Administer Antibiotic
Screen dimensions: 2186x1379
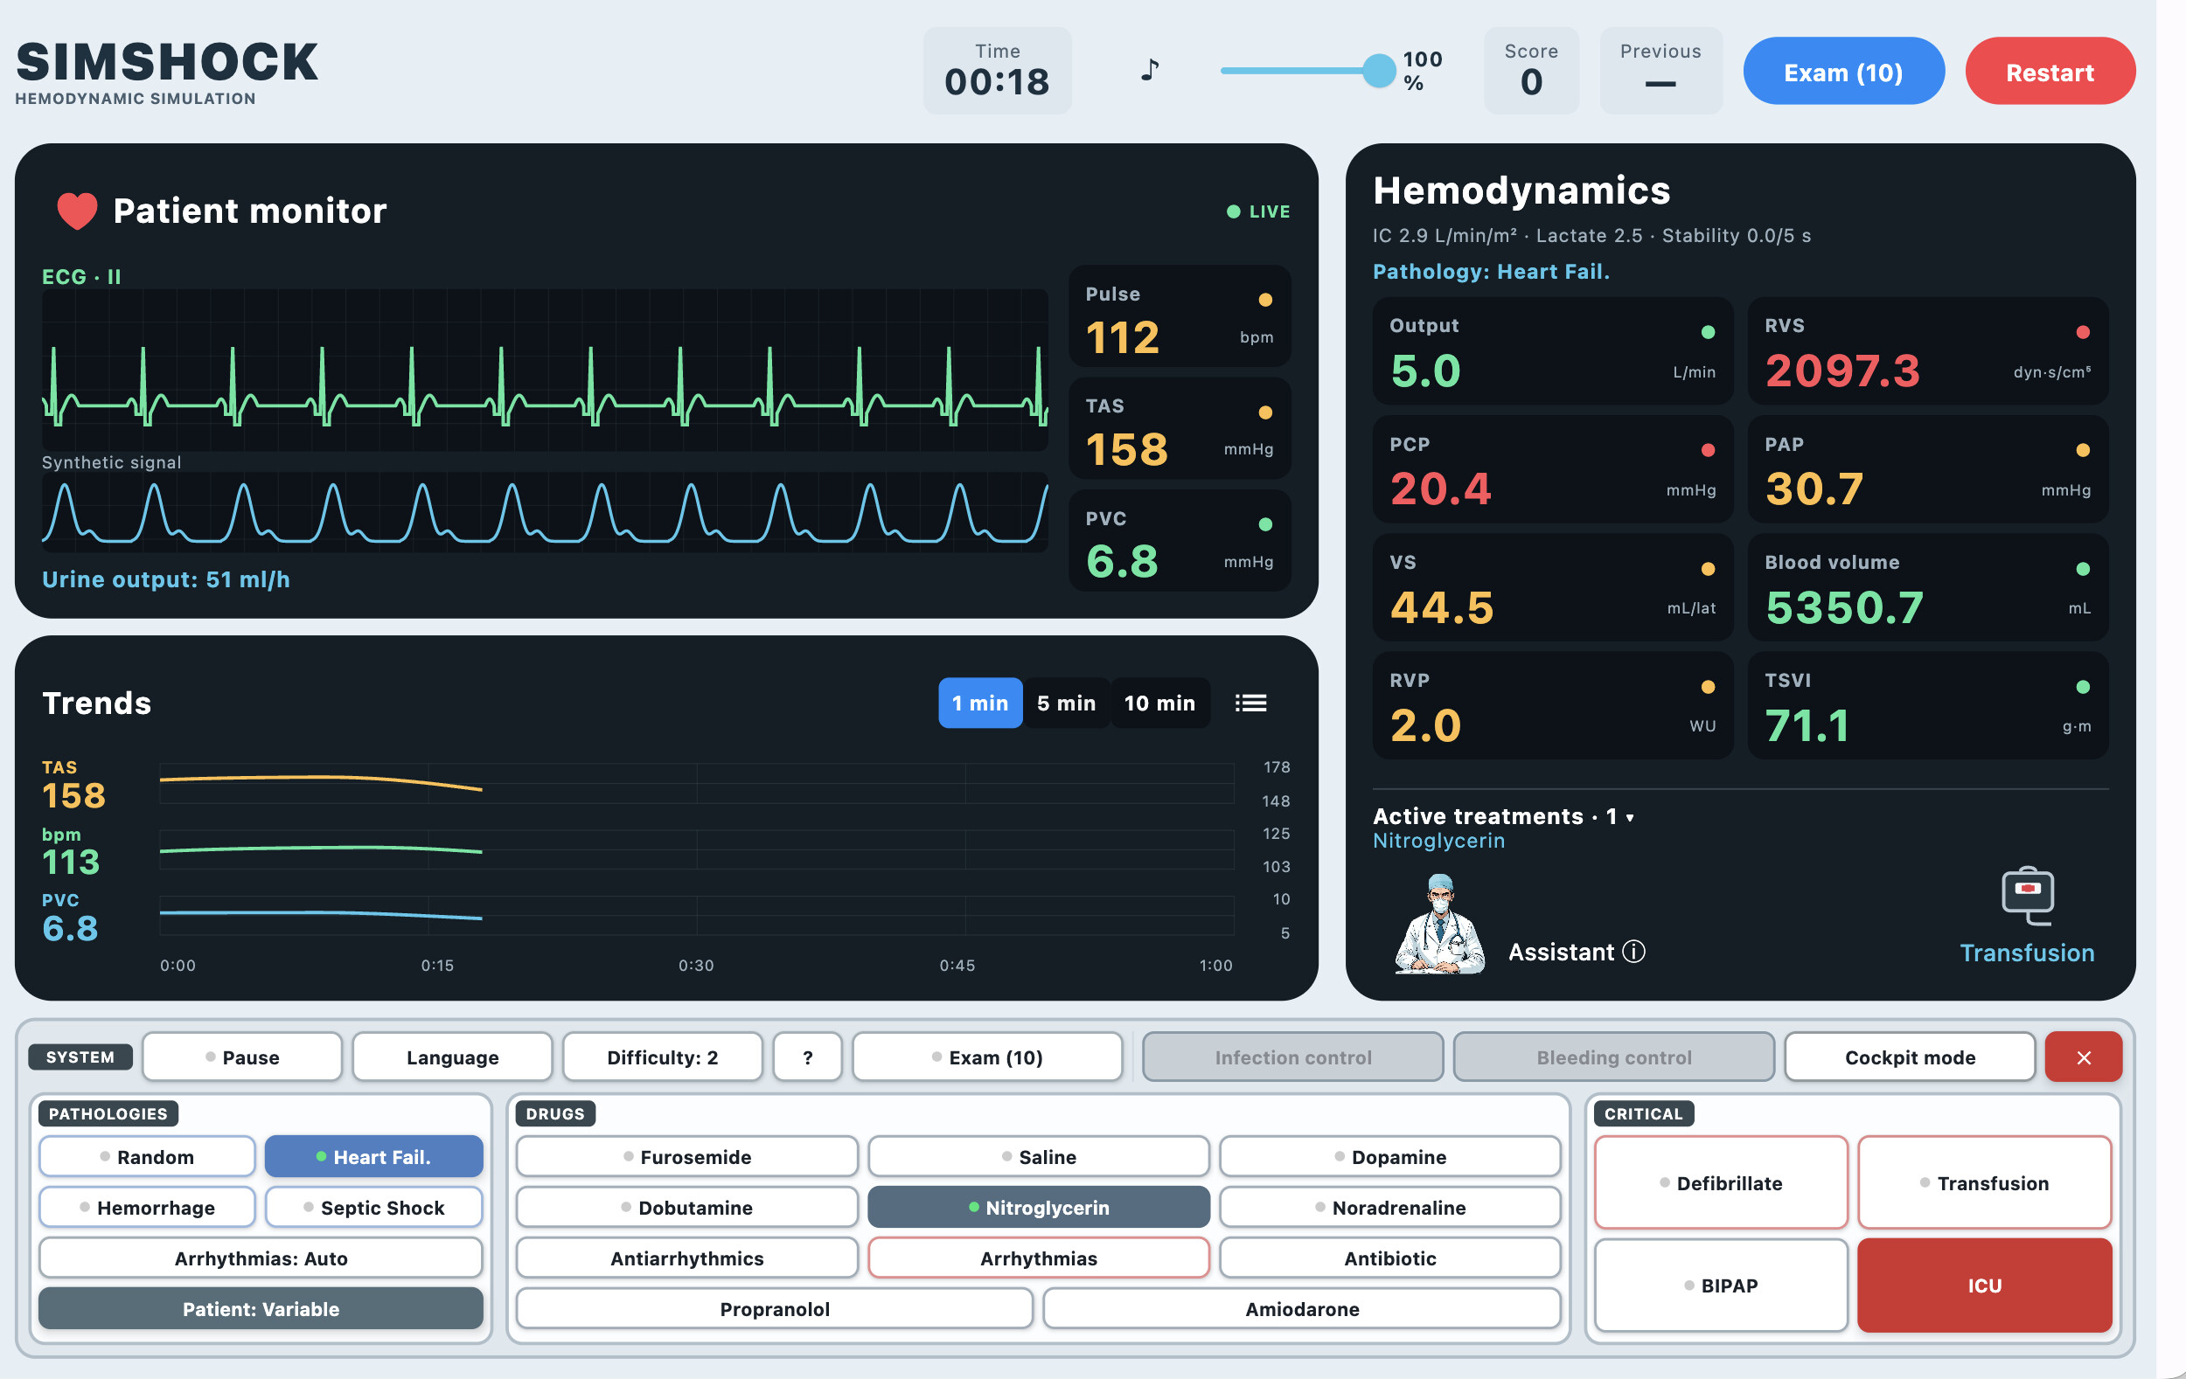(1389, 1258)
